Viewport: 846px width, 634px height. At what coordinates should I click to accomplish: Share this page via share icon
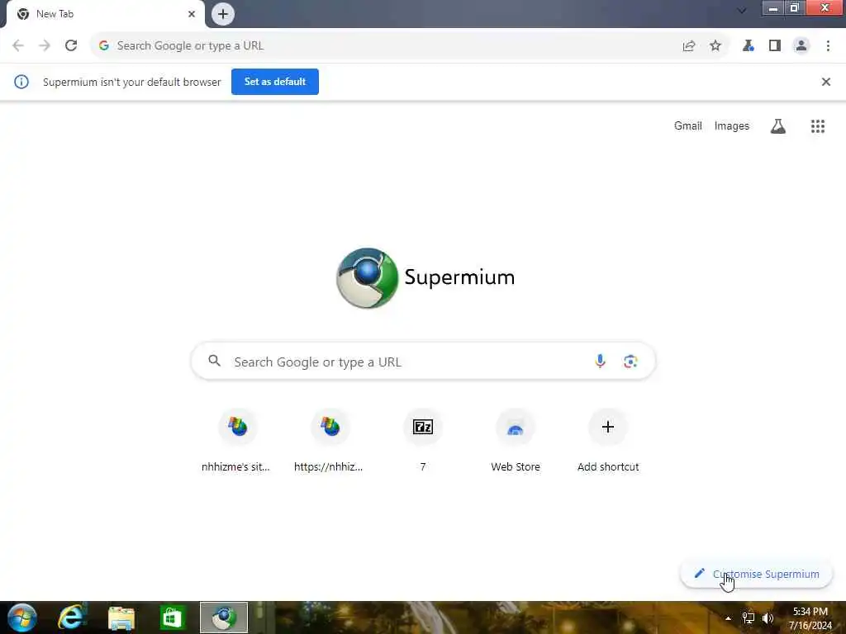[x=689, y=46]
